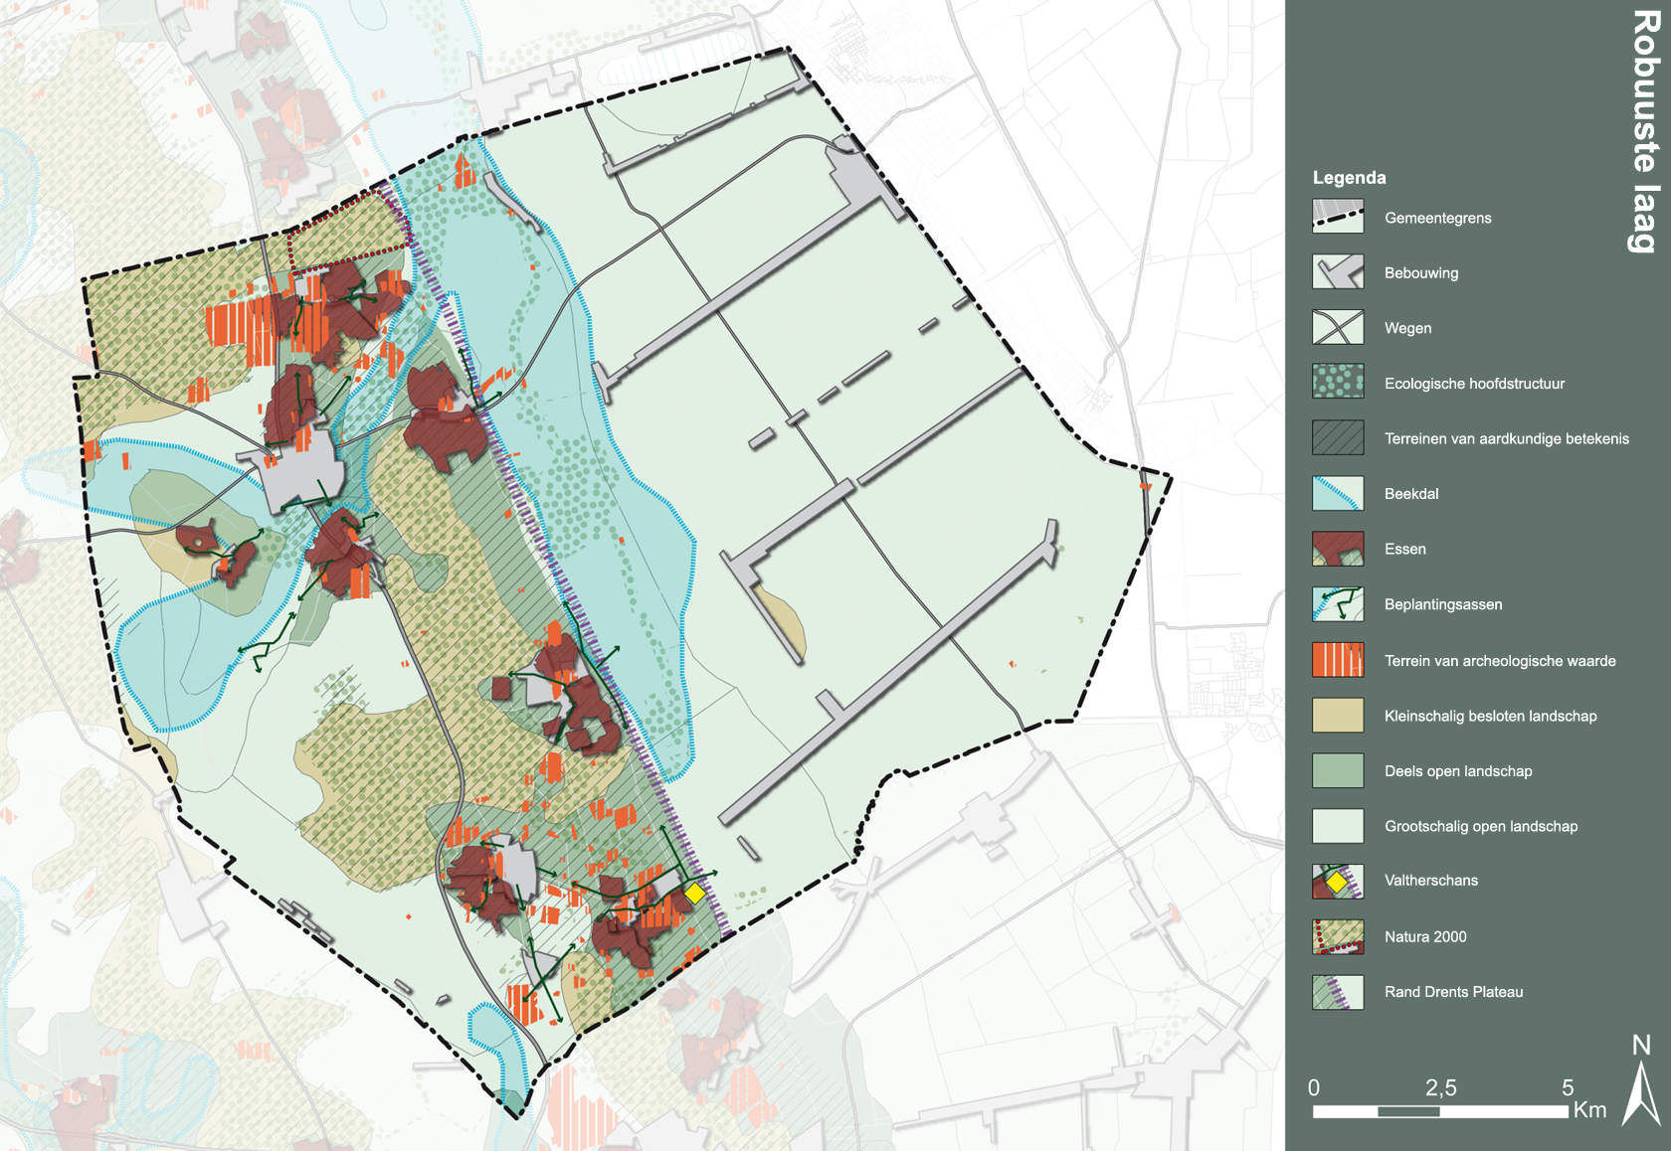Click the 'Wegen' label
Image resolution: width=1671 pixels, height=1151 pixels.
(x=1407, y=328)
